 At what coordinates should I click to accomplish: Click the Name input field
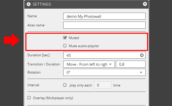(104, 16)
